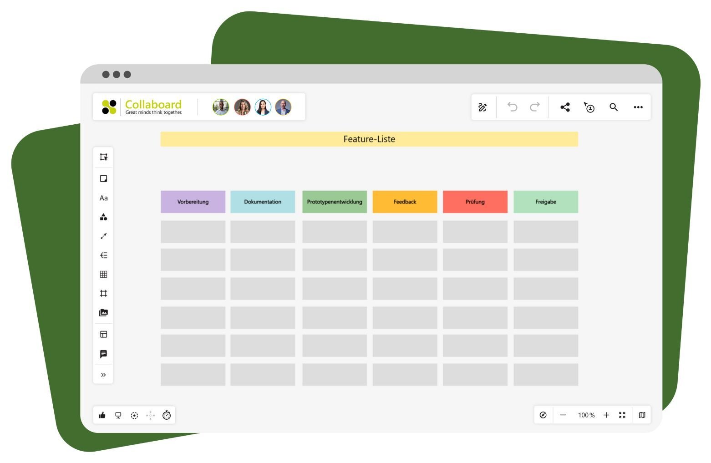Click the undo arrow button
This screenshot has width=711, height=463.
(513, 107)
